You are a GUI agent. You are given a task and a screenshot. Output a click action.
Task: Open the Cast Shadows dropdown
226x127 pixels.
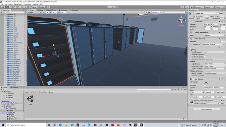point(214,52)
